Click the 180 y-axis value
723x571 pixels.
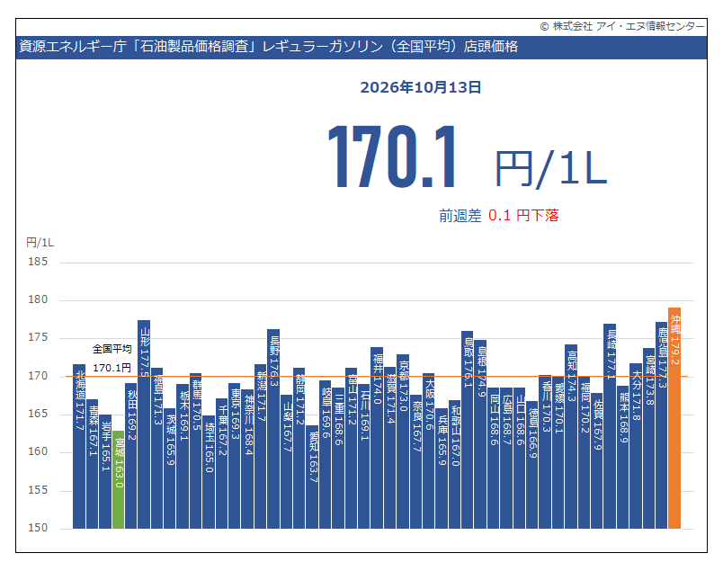point(38,299)
